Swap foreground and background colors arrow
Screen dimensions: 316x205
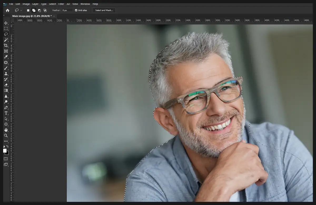tap(7, 146)
